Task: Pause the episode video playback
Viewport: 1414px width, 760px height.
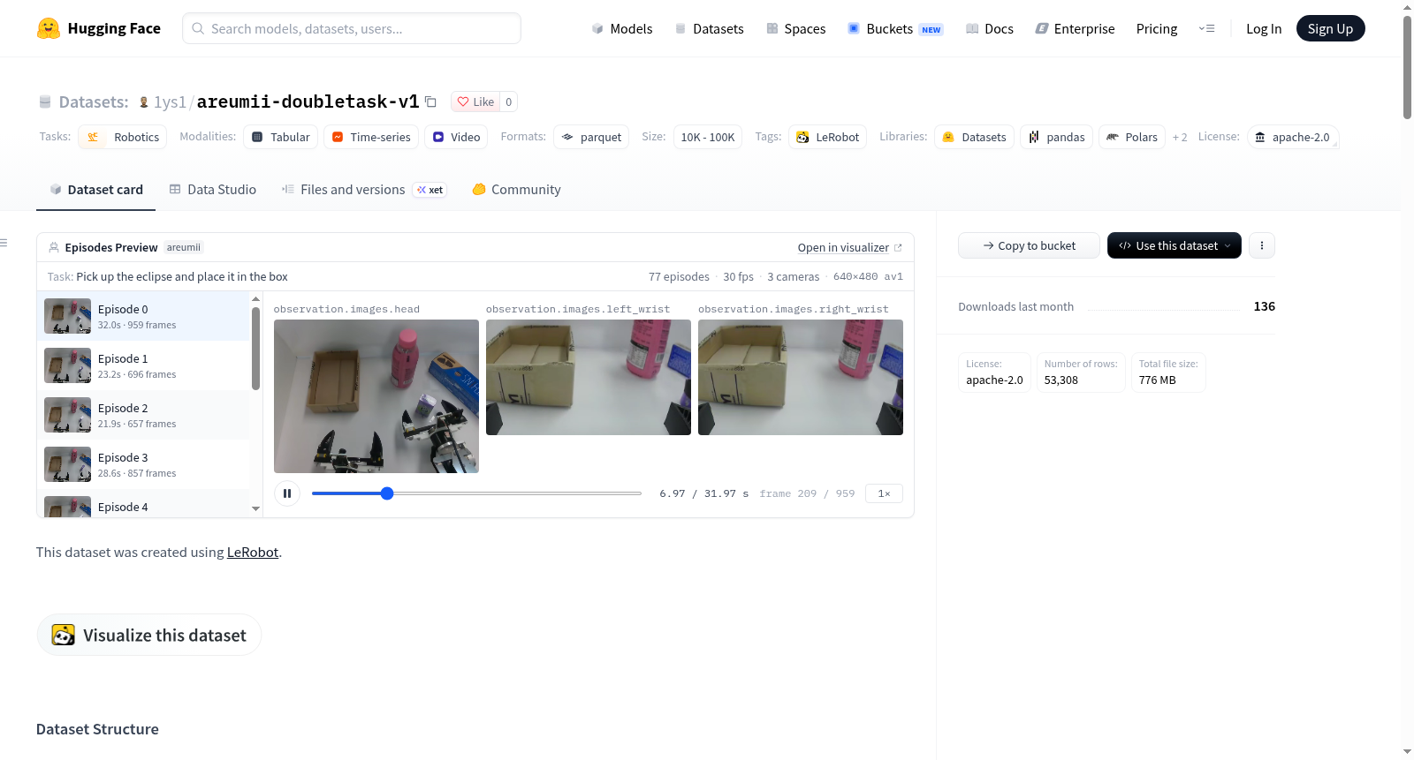Action: 287,493
